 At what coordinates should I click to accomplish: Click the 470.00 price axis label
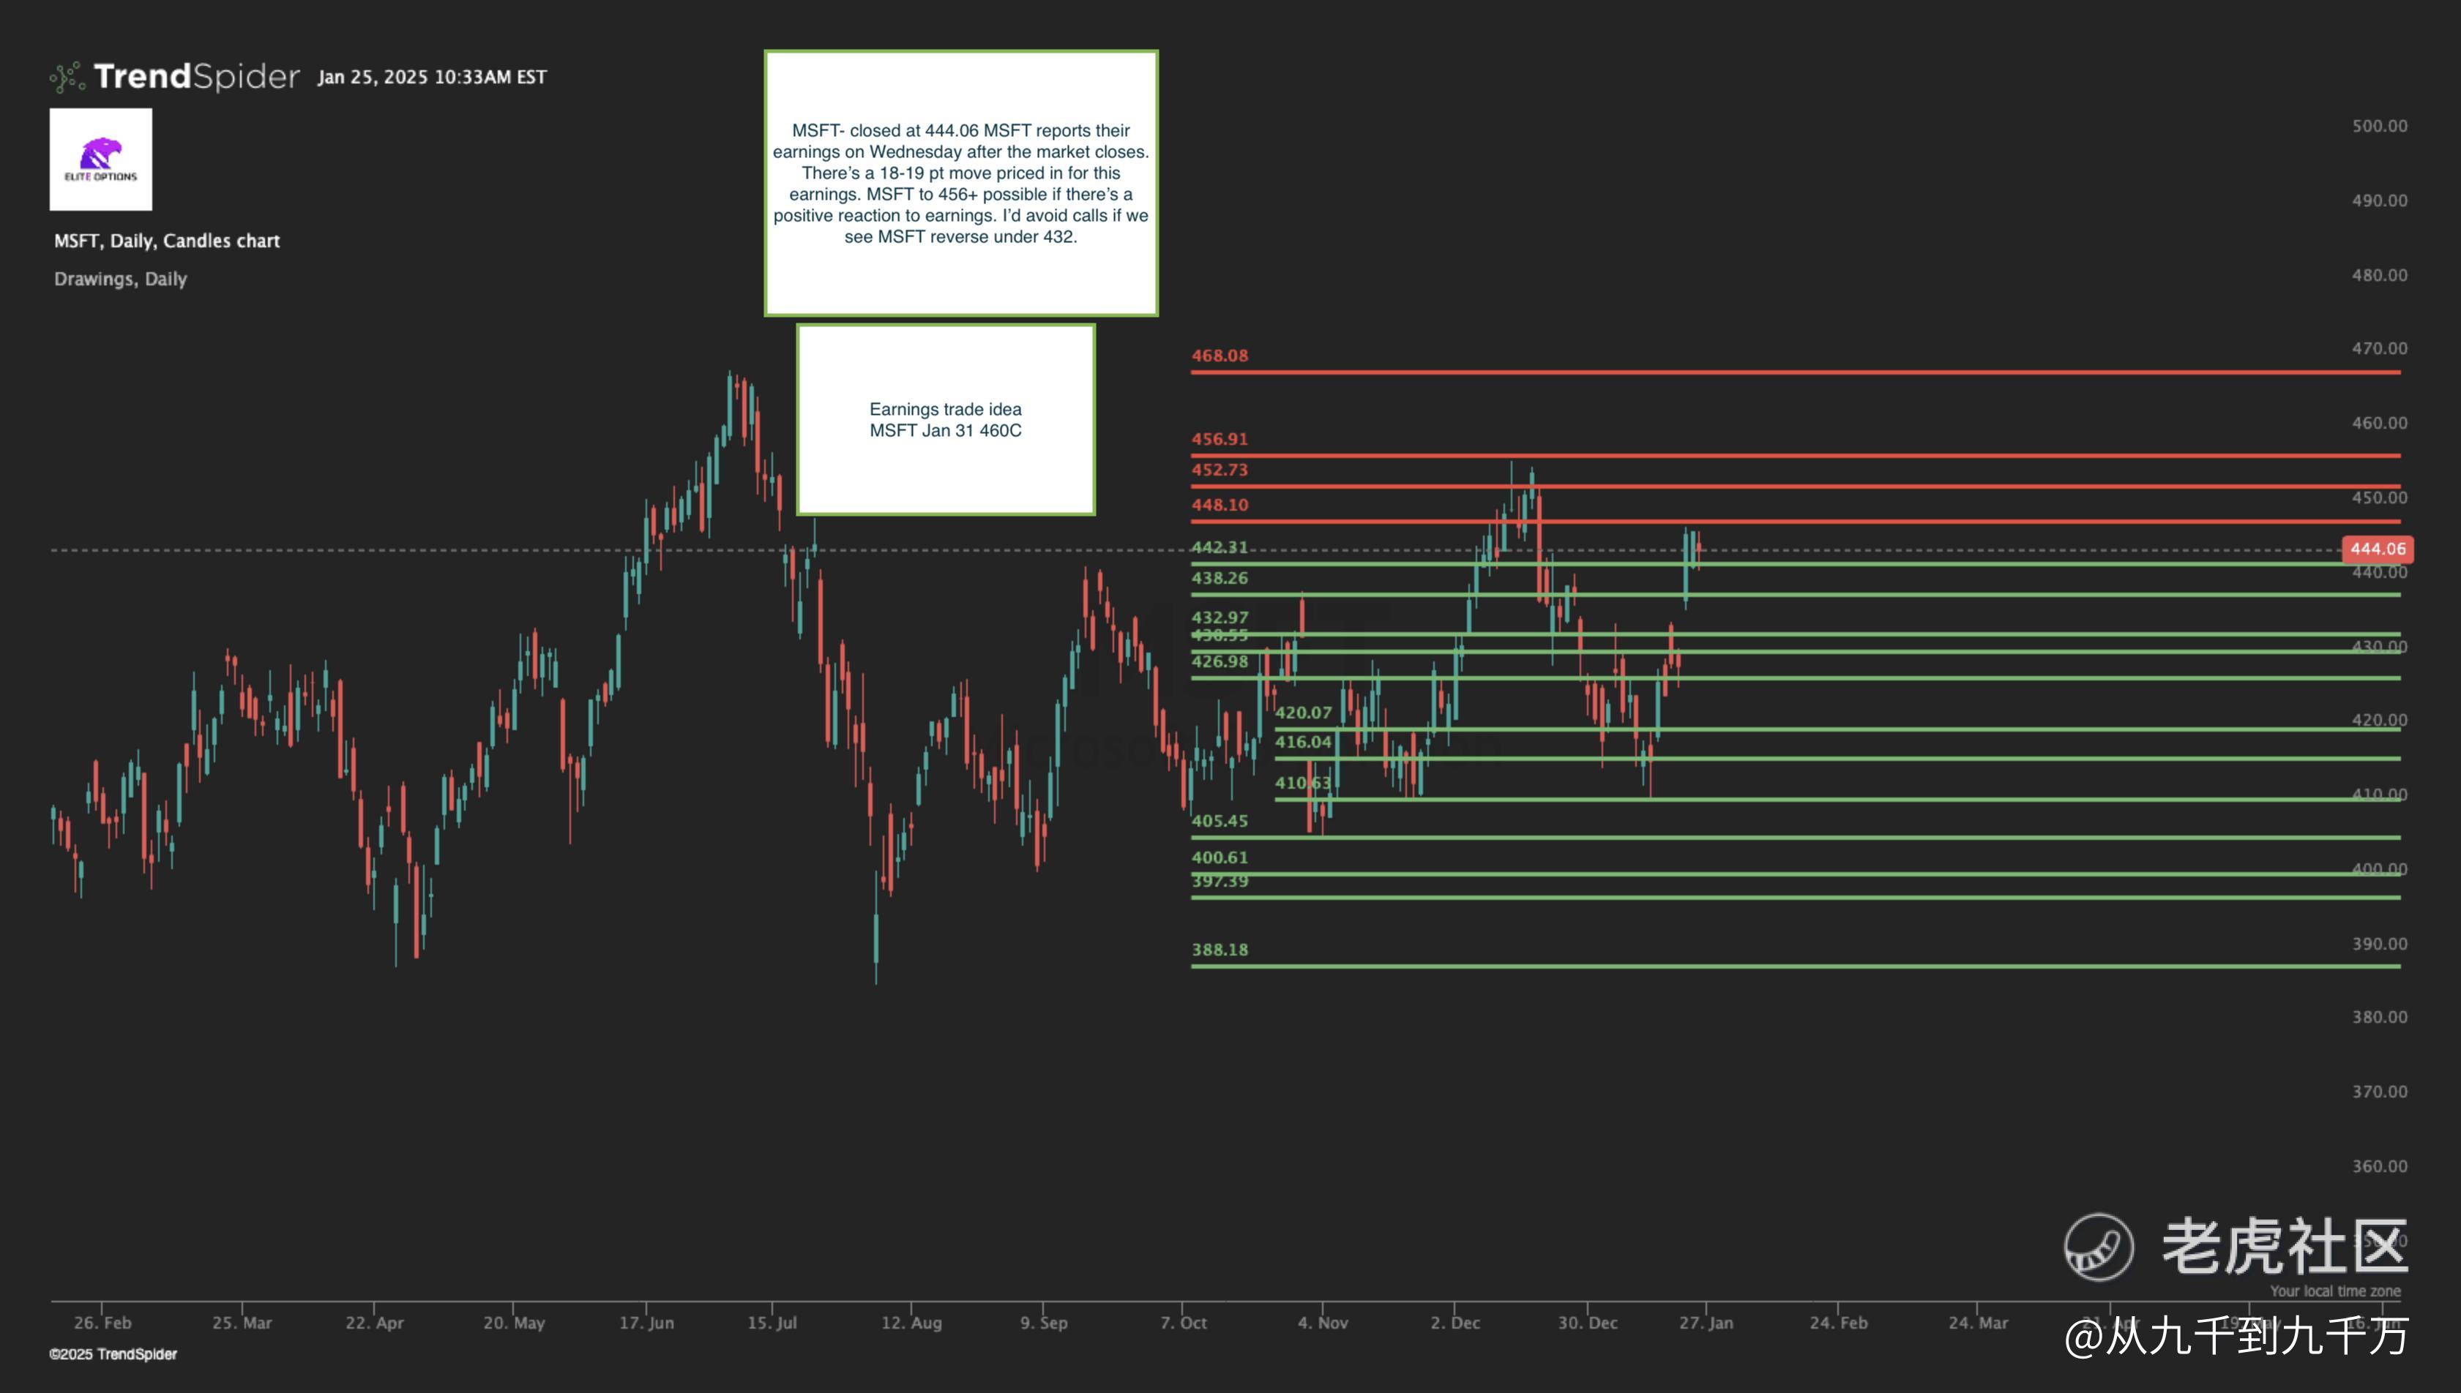click(x=2380, y=348)
